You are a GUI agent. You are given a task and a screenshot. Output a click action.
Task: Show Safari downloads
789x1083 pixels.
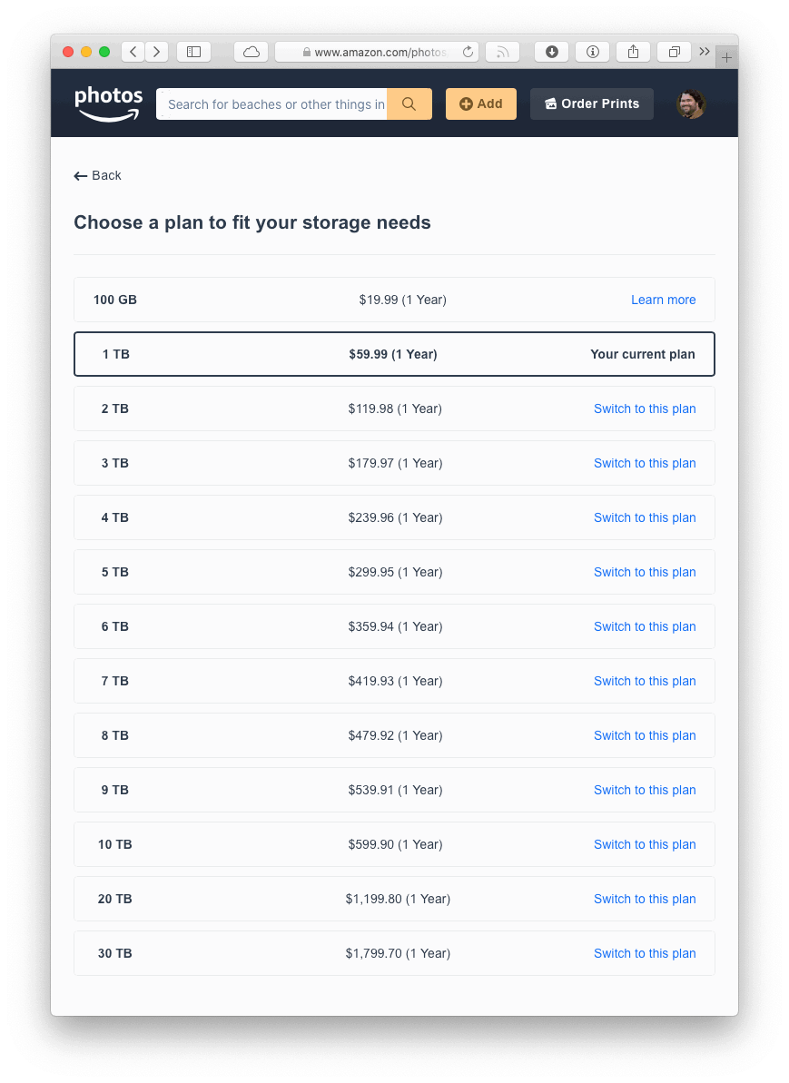click(551, 52)
